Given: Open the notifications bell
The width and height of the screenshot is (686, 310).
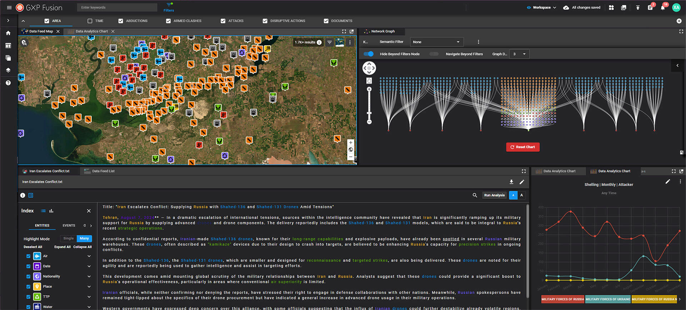Looking at the screenshot, I should click(x=663, y=7).
